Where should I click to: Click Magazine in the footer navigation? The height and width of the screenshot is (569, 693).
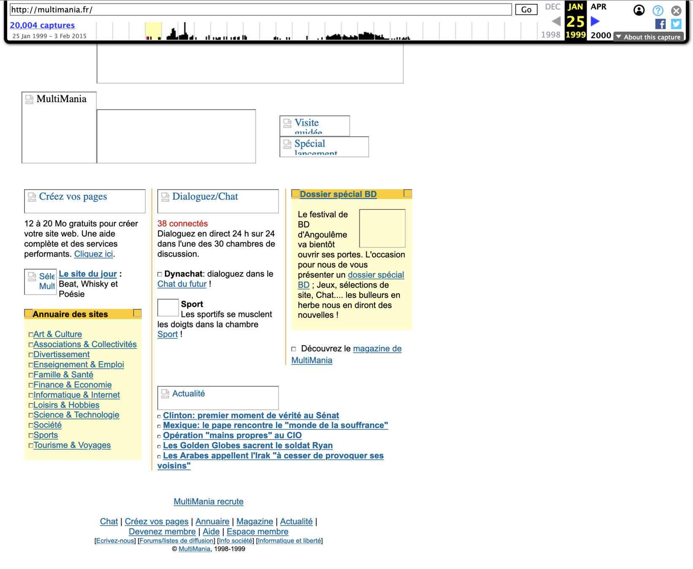coord(255,521)
